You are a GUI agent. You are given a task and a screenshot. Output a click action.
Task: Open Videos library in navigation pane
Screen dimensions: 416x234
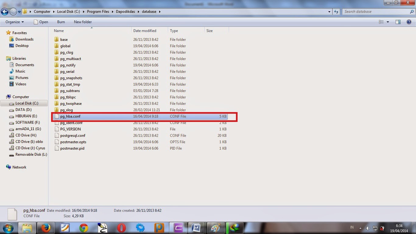coord(21,84)
